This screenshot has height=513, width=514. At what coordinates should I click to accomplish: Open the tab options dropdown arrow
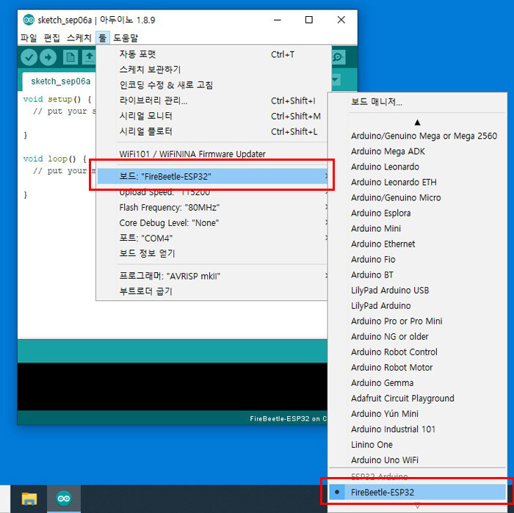[x=336, y=79]
